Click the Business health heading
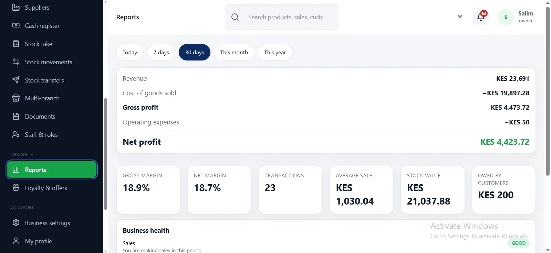551x253 pixels. (146, 230)
